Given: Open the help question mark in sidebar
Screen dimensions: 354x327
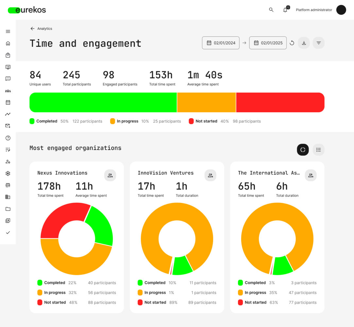Looking at the screenshot, I should pos(8,138).
